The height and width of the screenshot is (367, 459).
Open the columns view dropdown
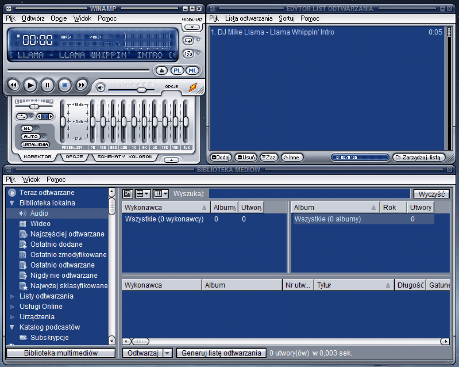click(x=161, y=193)
